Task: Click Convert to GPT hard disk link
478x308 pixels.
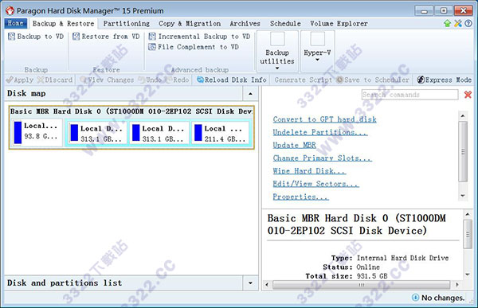Action: point(325,119)
